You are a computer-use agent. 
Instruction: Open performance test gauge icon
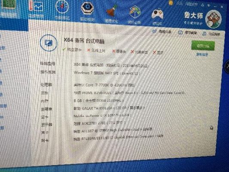(62, 10)
